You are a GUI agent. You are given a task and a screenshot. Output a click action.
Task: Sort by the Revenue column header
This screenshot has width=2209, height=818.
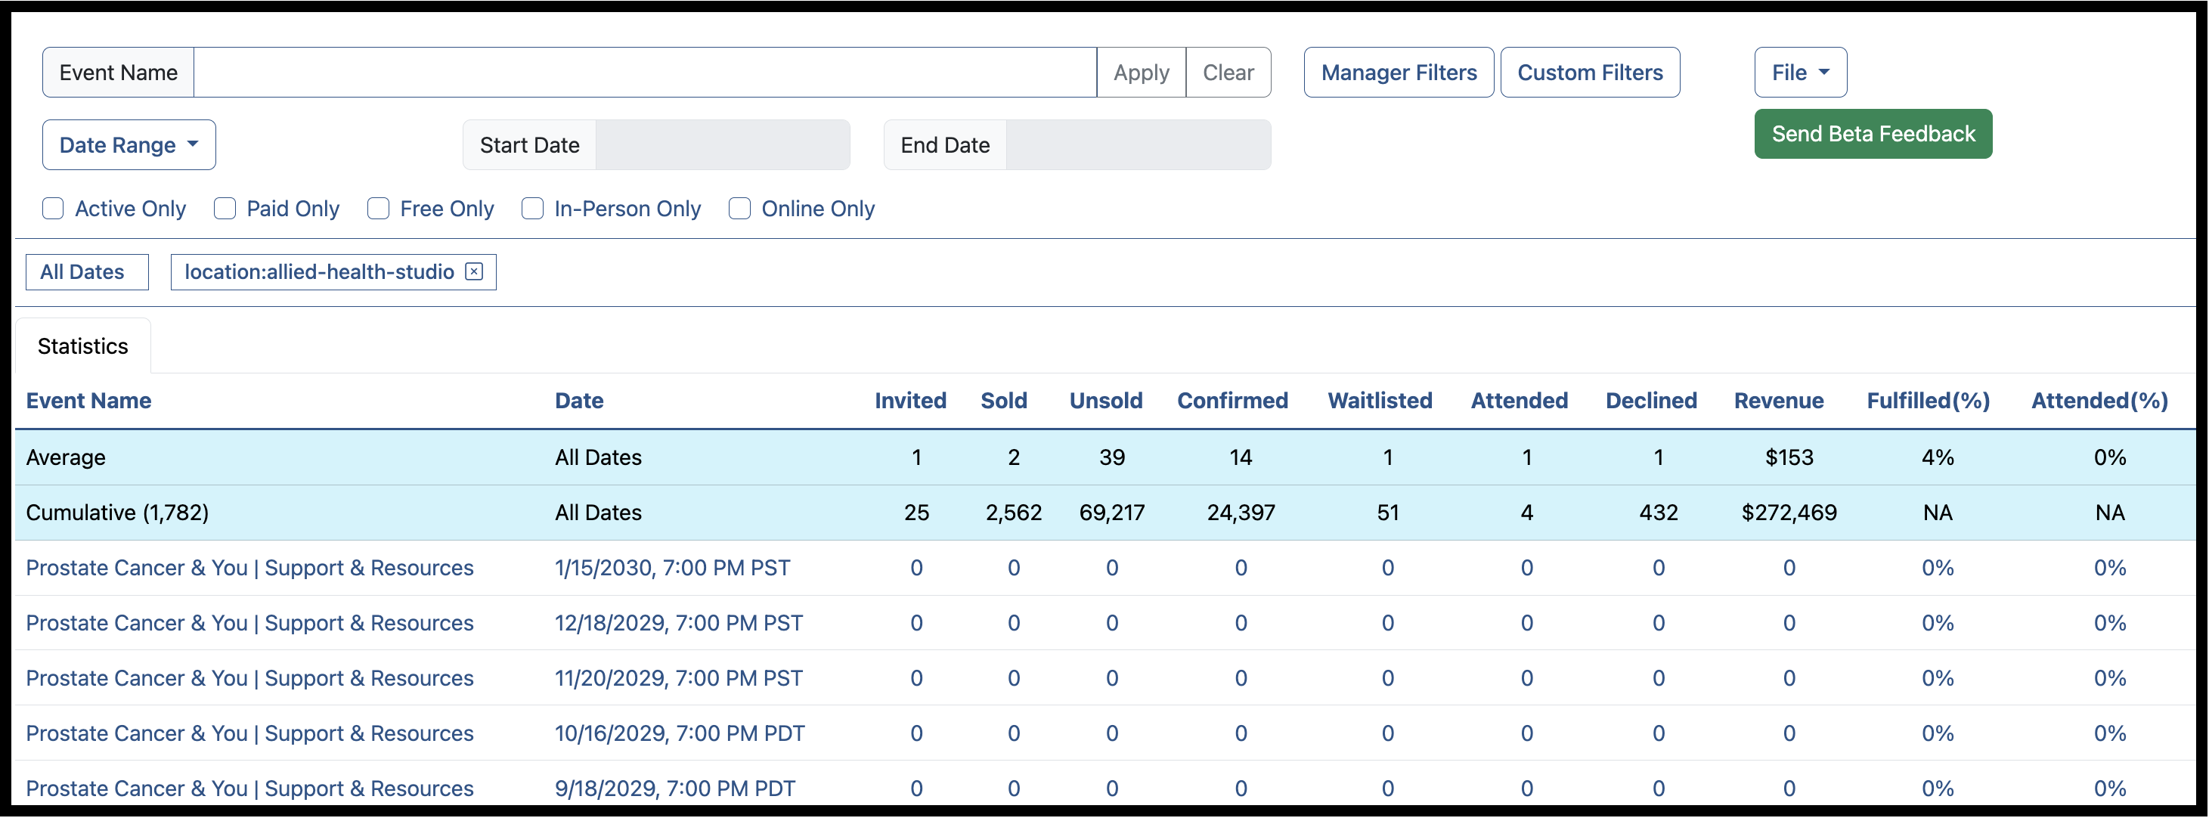coord(1779,401)
